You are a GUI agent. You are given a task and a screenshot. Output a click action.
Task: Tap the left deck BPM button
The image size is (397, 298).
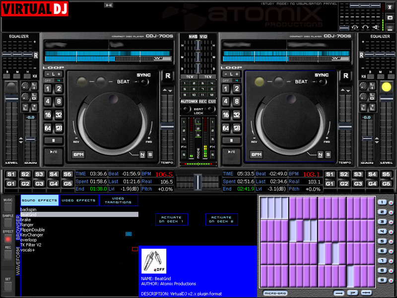coord(78,154)
